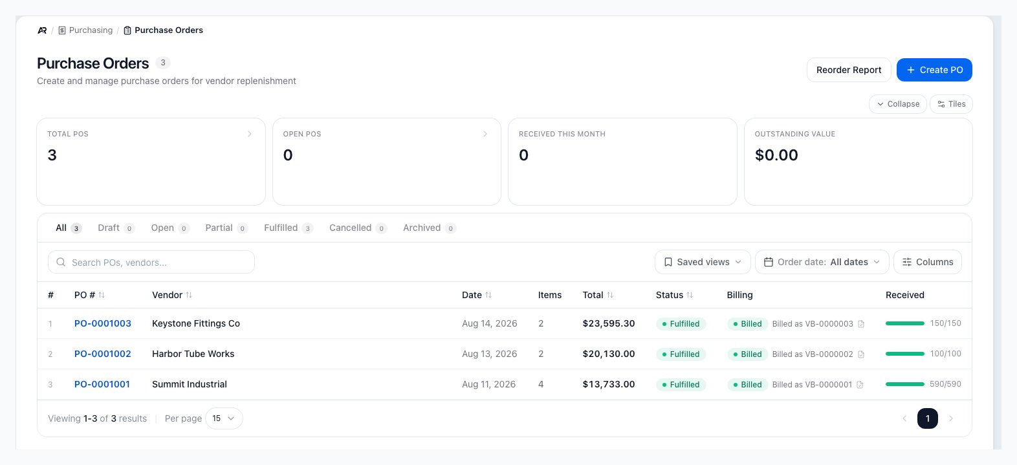The width and height of the screenshot is (1017, 465).
Task: Click the Search POs, vendors field
Action: tap(151, 262)
